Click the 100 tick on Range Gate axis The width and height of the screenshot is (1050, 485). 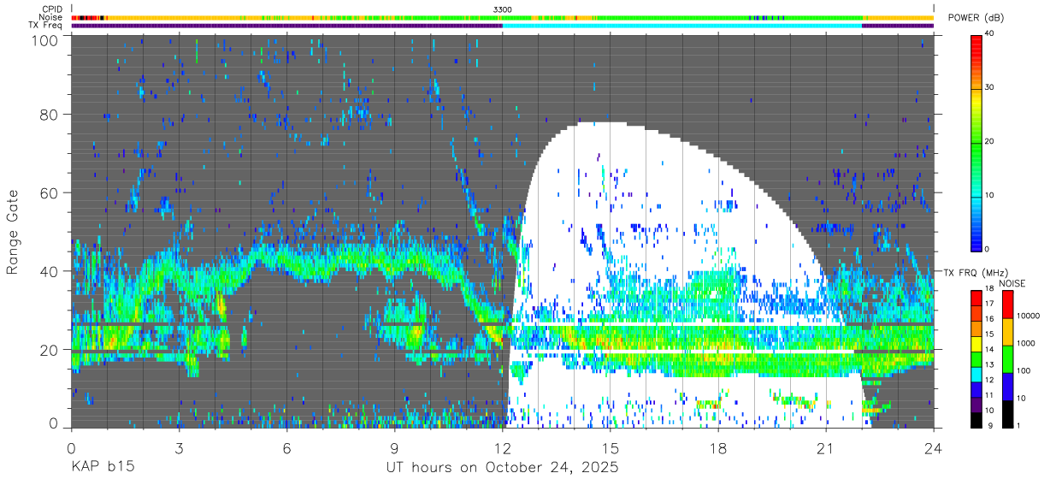click(44, 40)
